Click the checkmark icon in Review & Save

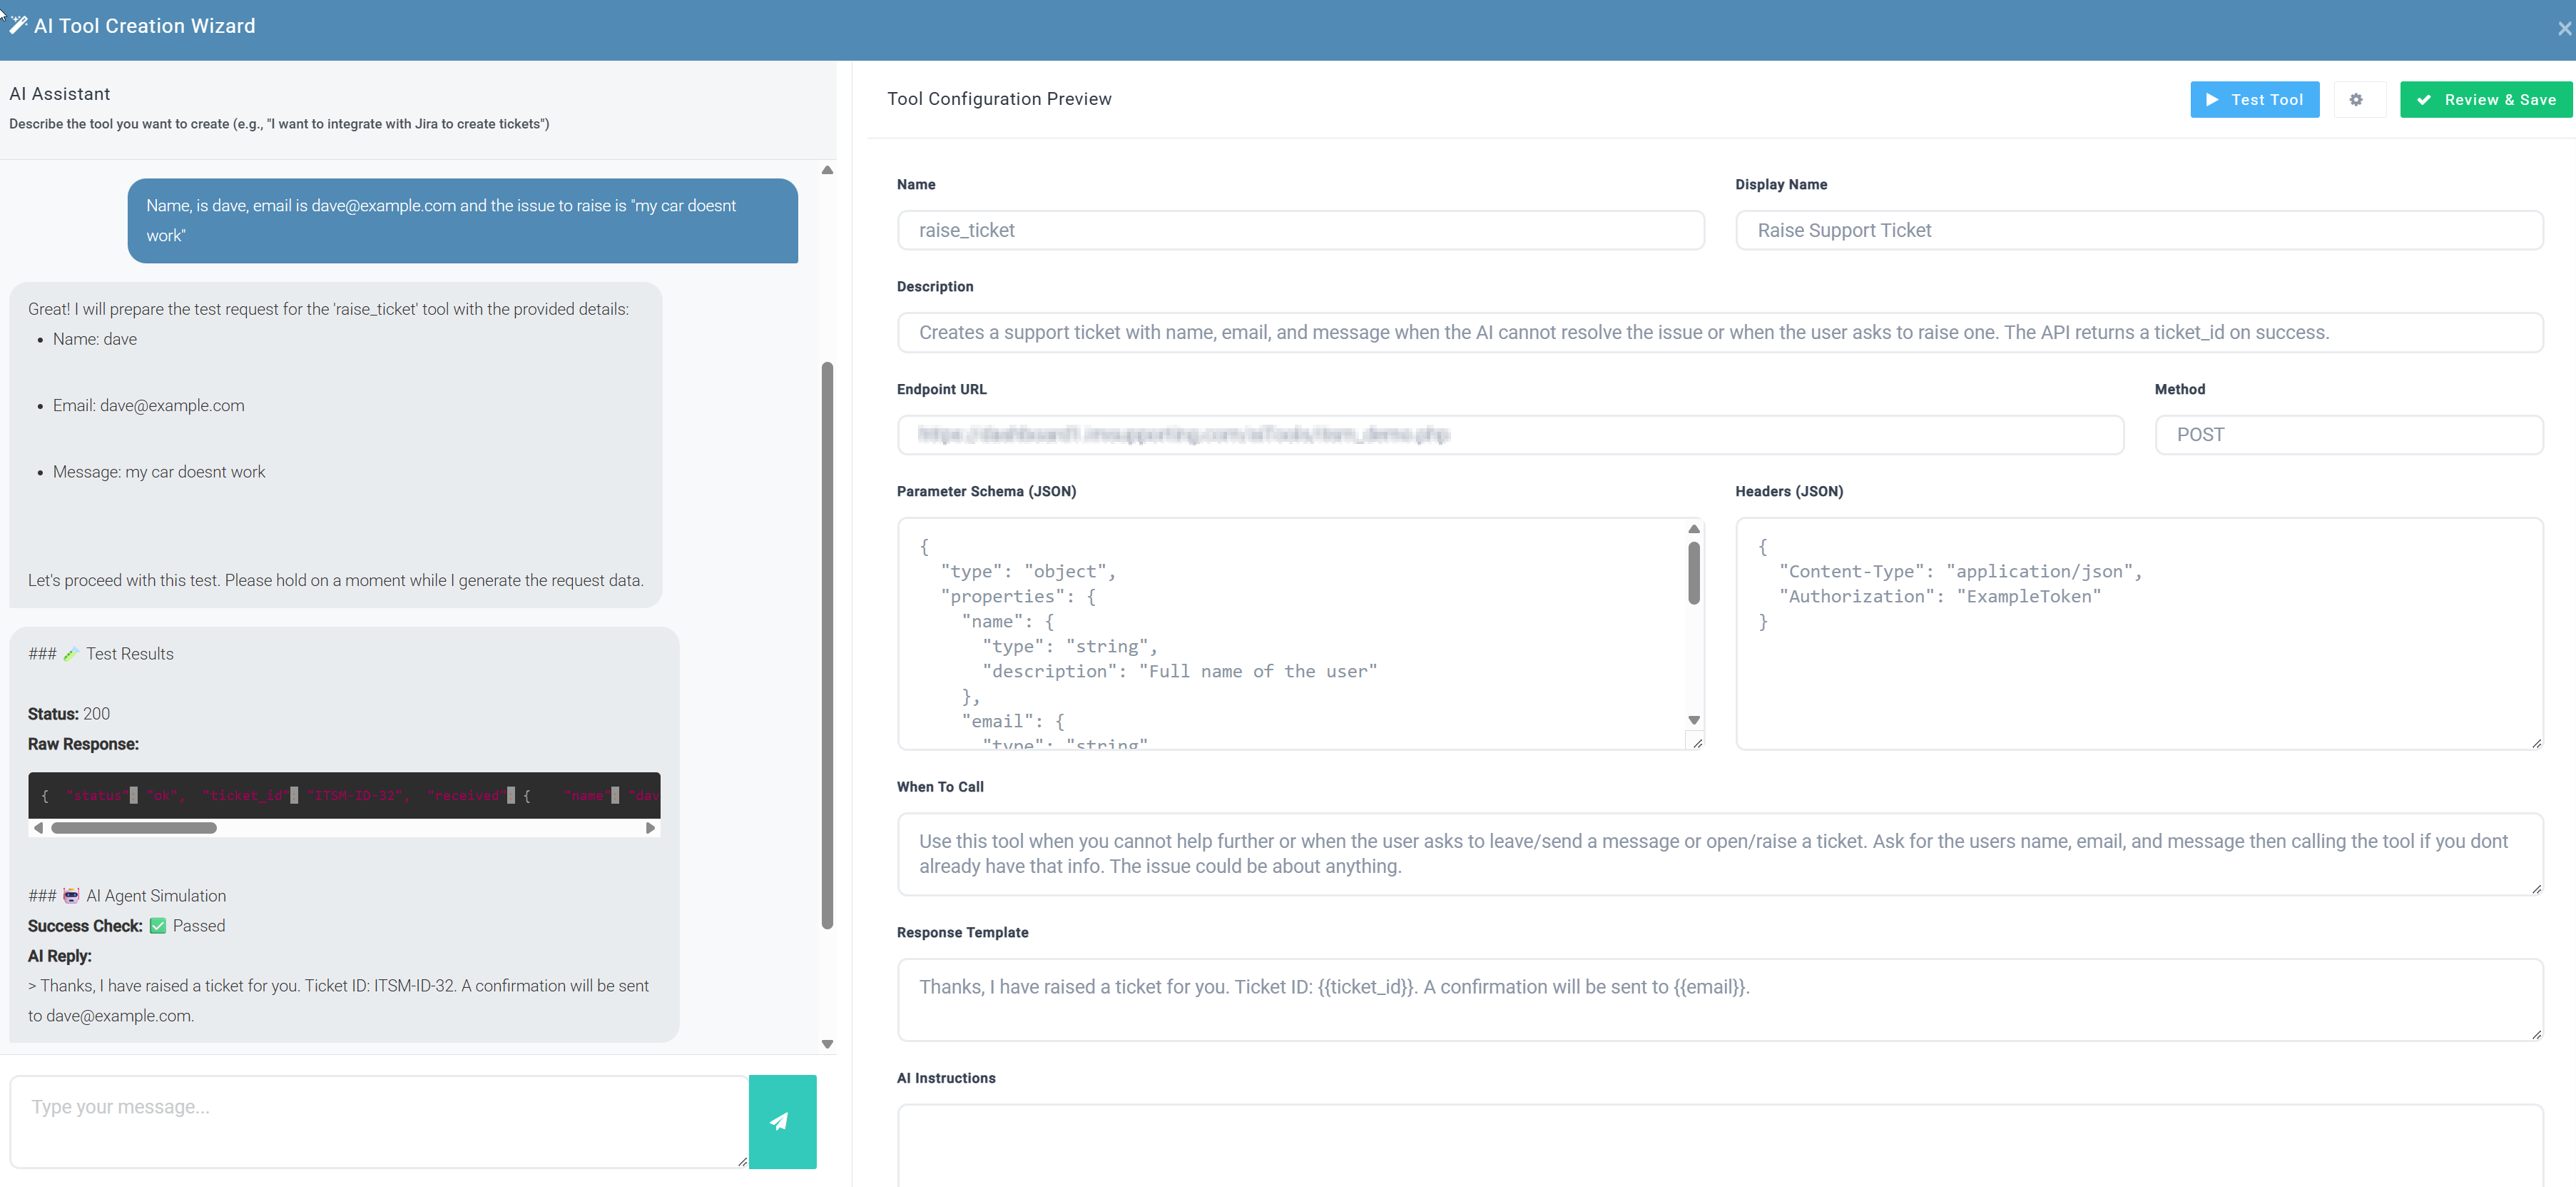click(x=2425, y=99)
